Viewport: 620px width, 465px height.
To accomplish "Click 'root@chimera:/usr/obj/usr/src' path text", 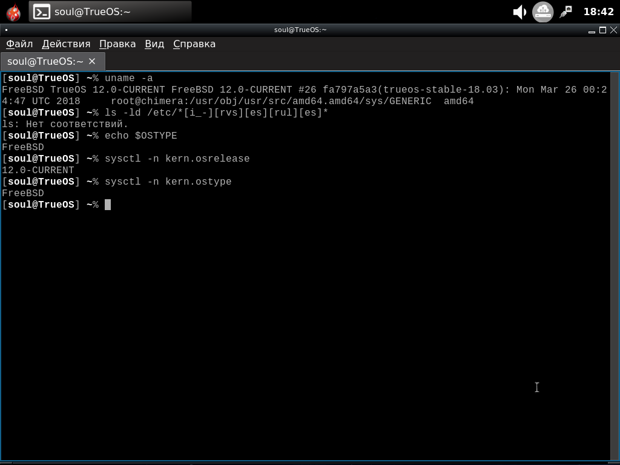I will tap(199, 101).
